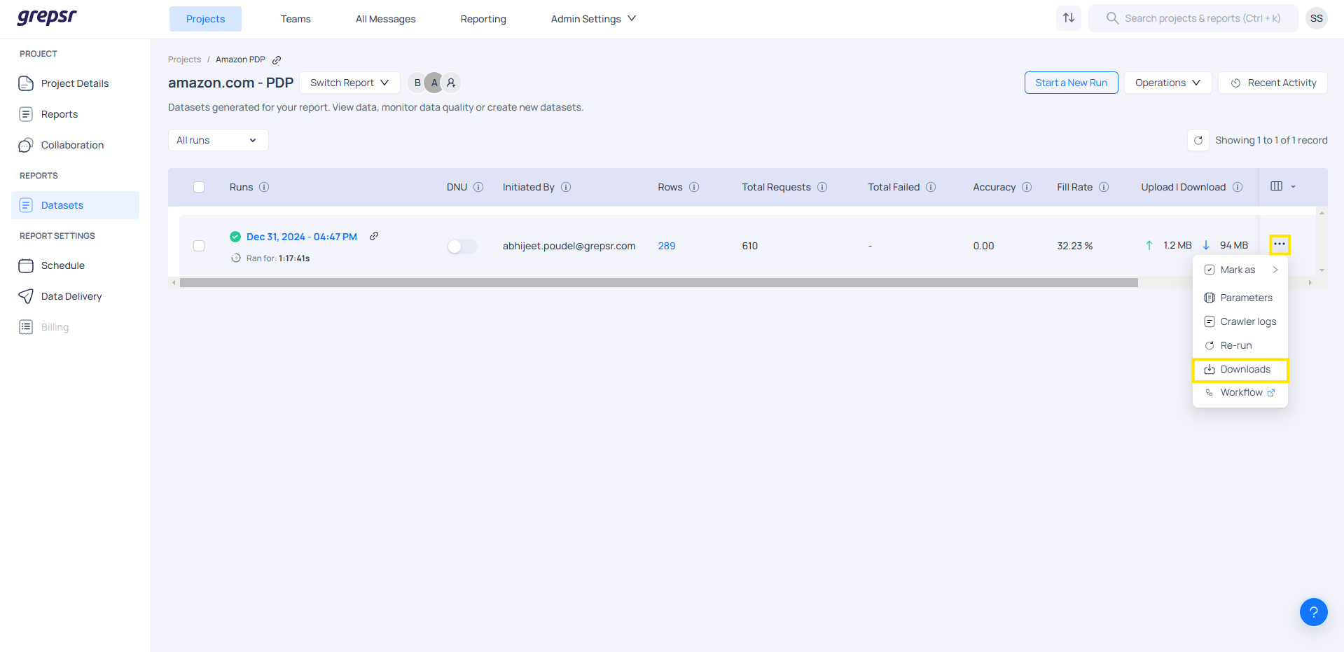Screen dimensions: 1344x652
Task: Select the Dec 31, 2024 run checkbox
Action: [x=199, y=246]
